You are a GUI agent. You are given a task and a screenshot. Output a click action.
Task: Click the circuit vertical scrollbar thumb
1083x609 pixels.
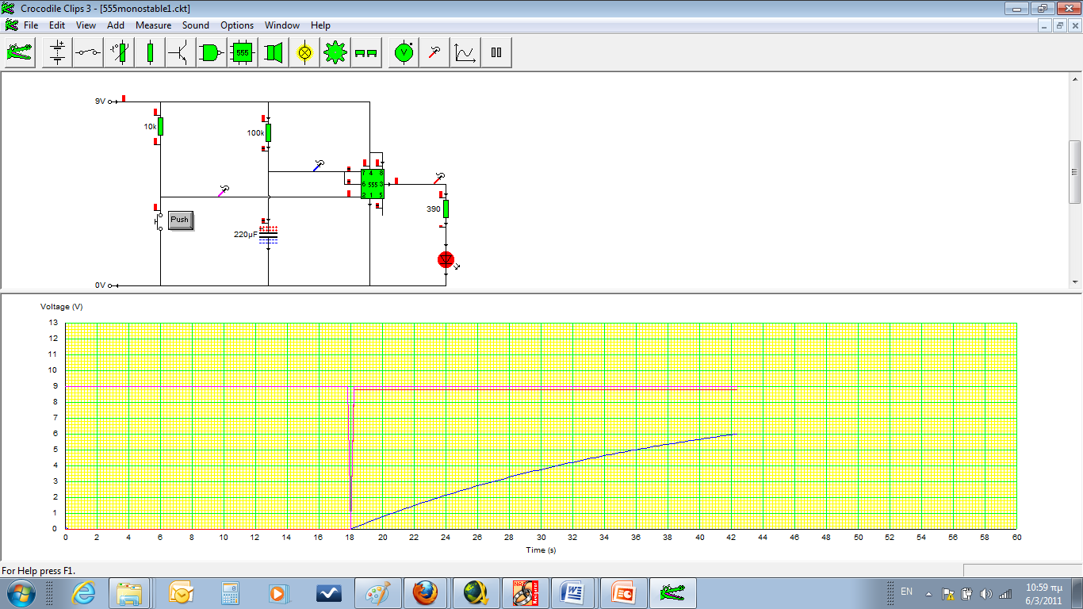tap(1075, 171)
